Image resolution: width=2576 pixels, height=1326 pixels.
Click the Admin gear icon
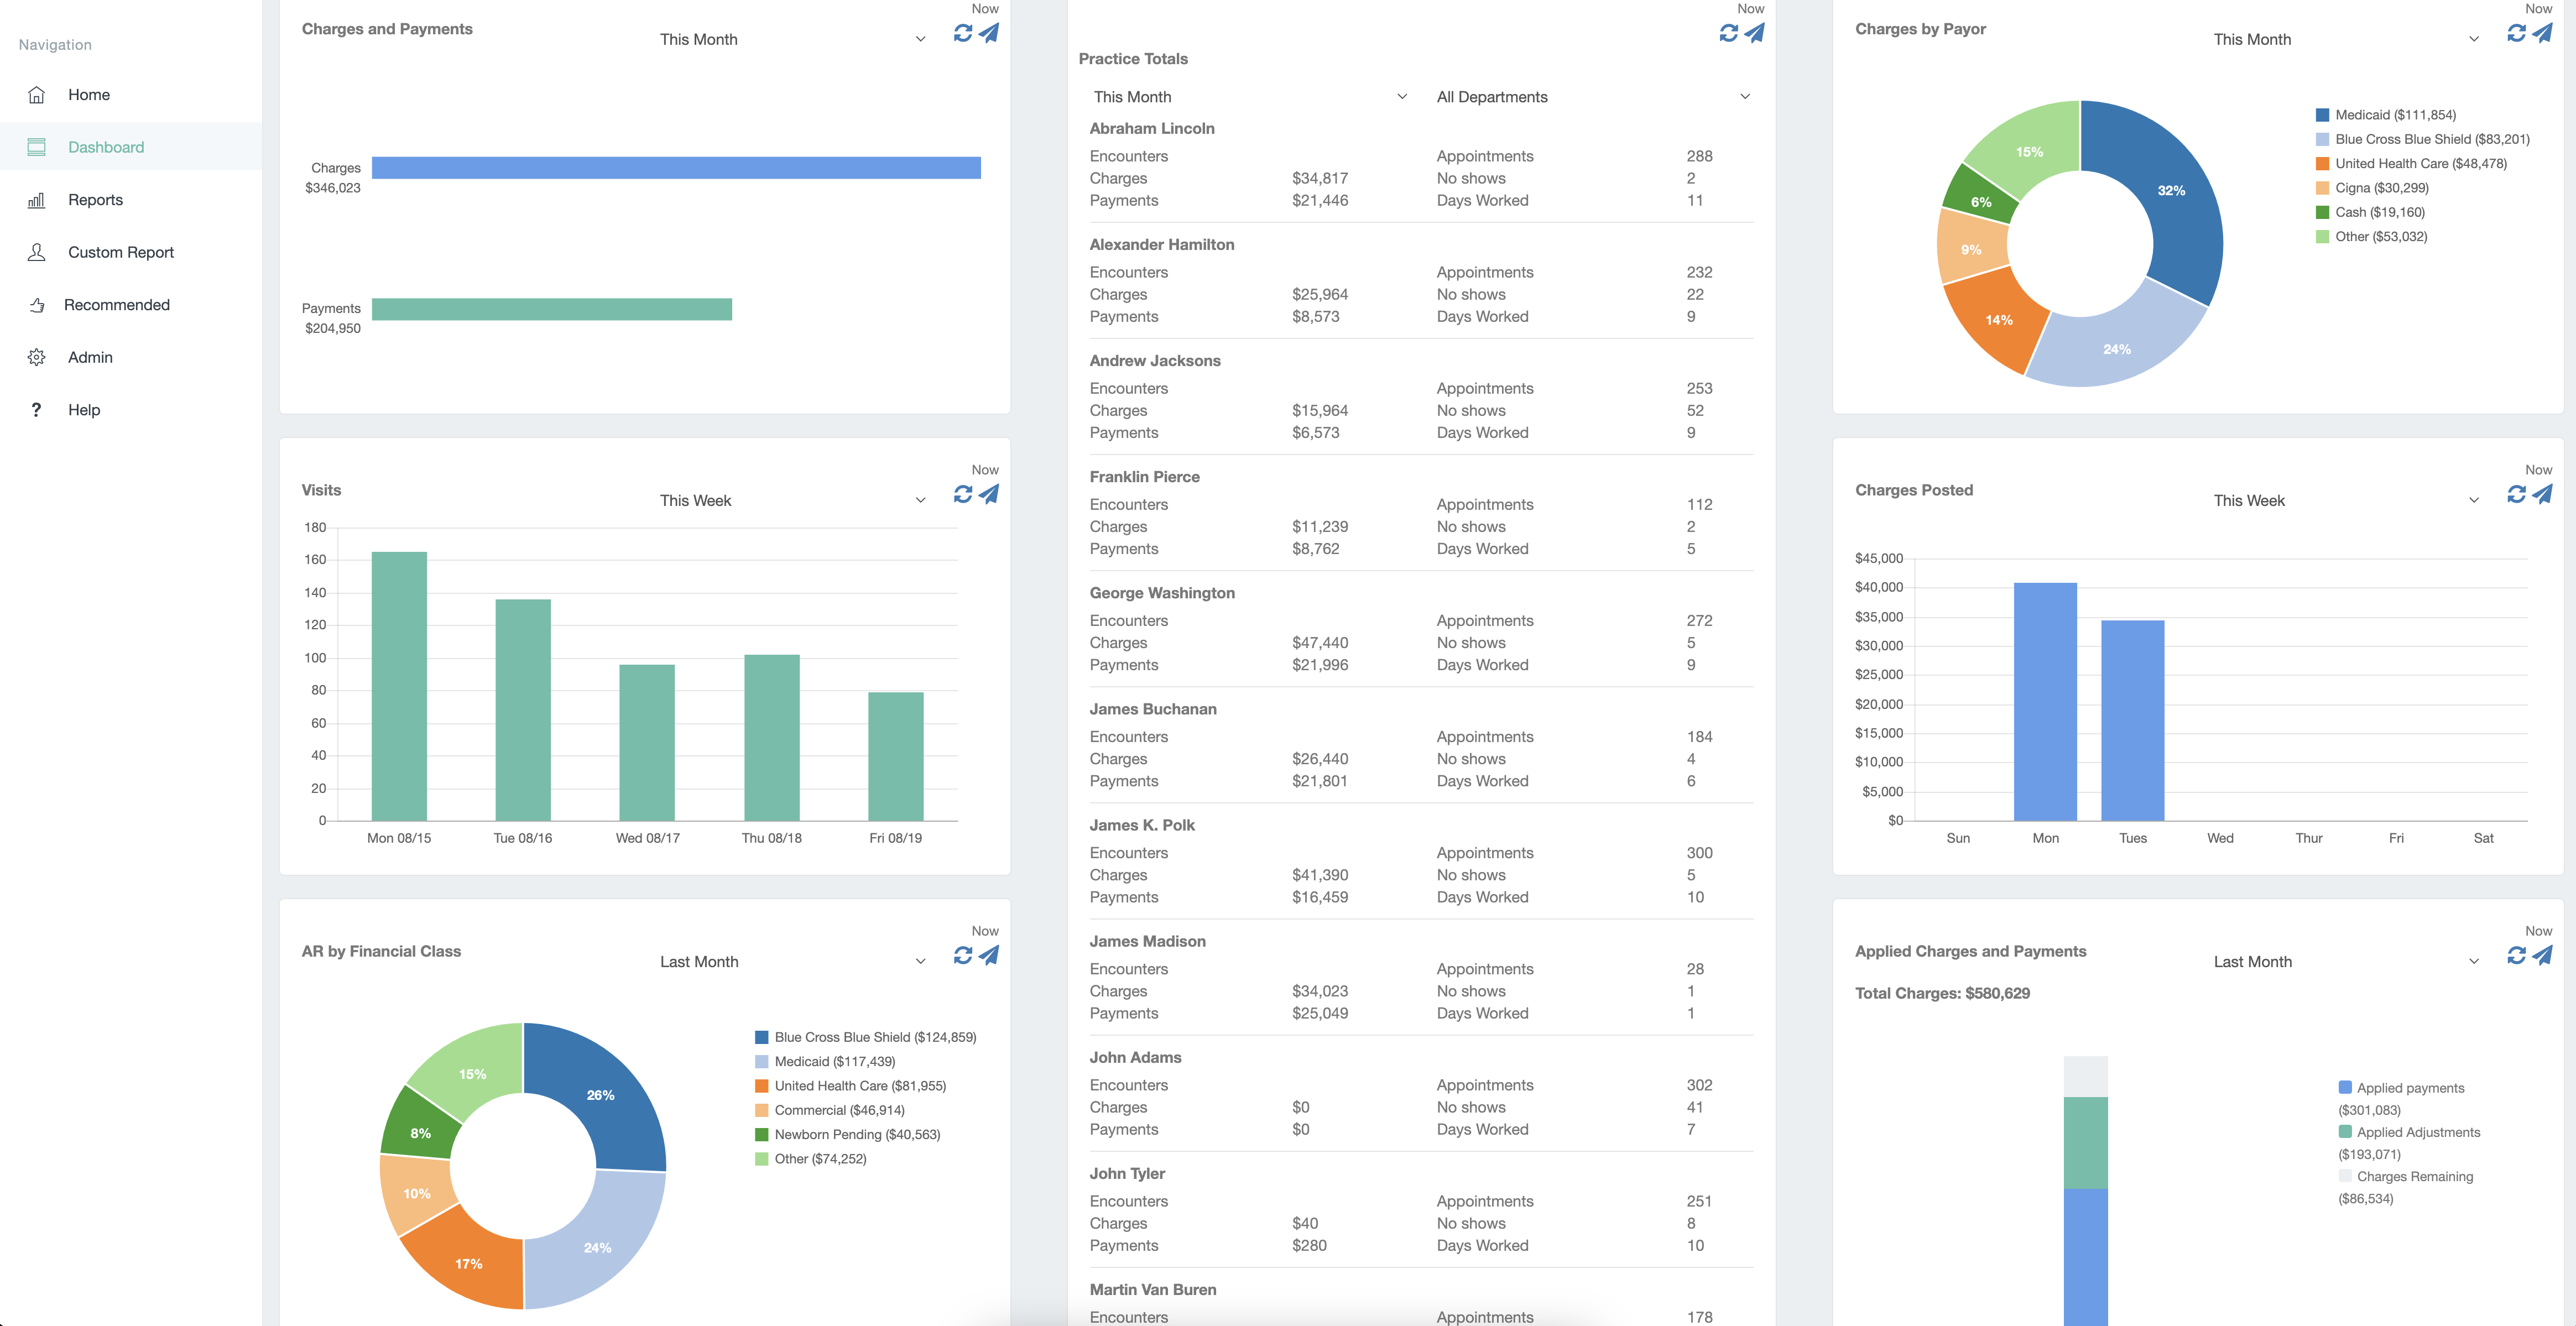point(37,357)
